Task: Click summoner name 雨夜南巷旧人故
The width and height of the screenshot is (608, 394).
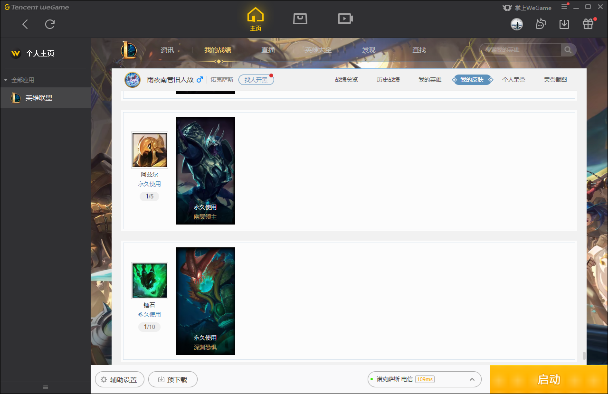Action: click(170, 80)
